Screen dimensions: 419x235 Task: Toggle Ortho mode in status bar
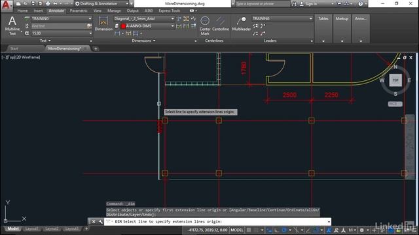[x=276, y=230]
